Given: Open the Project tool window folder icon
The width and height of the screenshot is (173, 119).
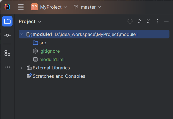Looking at the screenshot, I should (7, 21).
